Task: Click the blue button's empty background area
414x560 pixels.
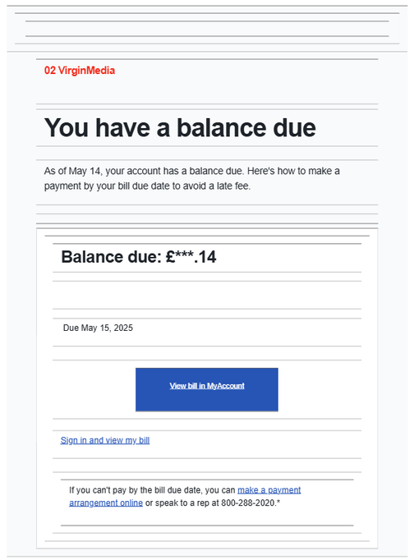Action: point(207,402)
